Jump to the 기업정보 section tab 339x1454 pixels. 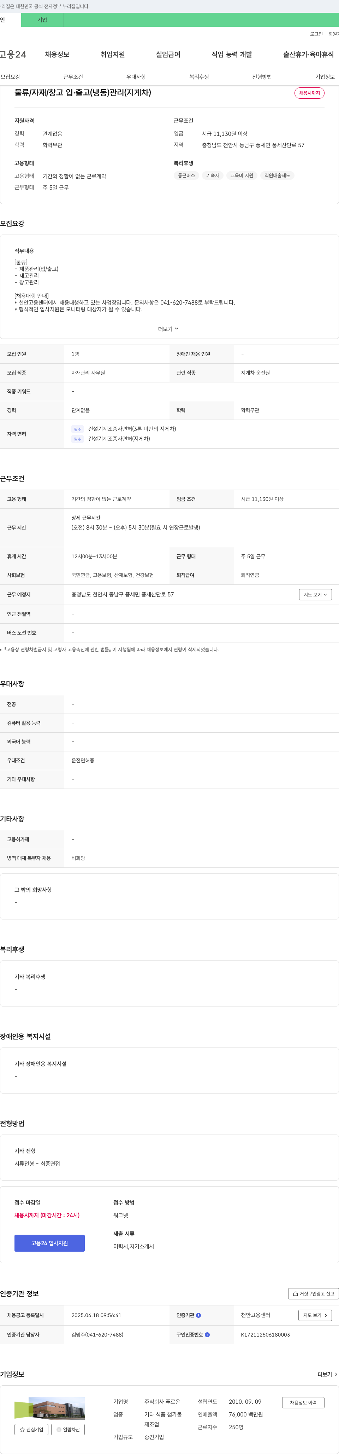[325, 77]
